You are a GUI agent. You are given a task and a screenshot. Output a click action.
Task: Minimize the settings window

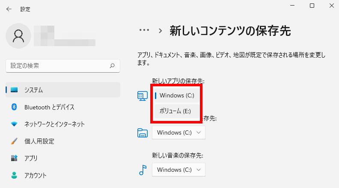point(292,6)
